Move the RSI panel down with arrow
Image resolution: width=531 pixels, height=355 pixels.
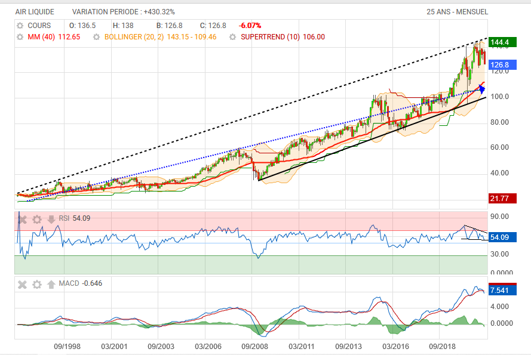tap(51, 220)
